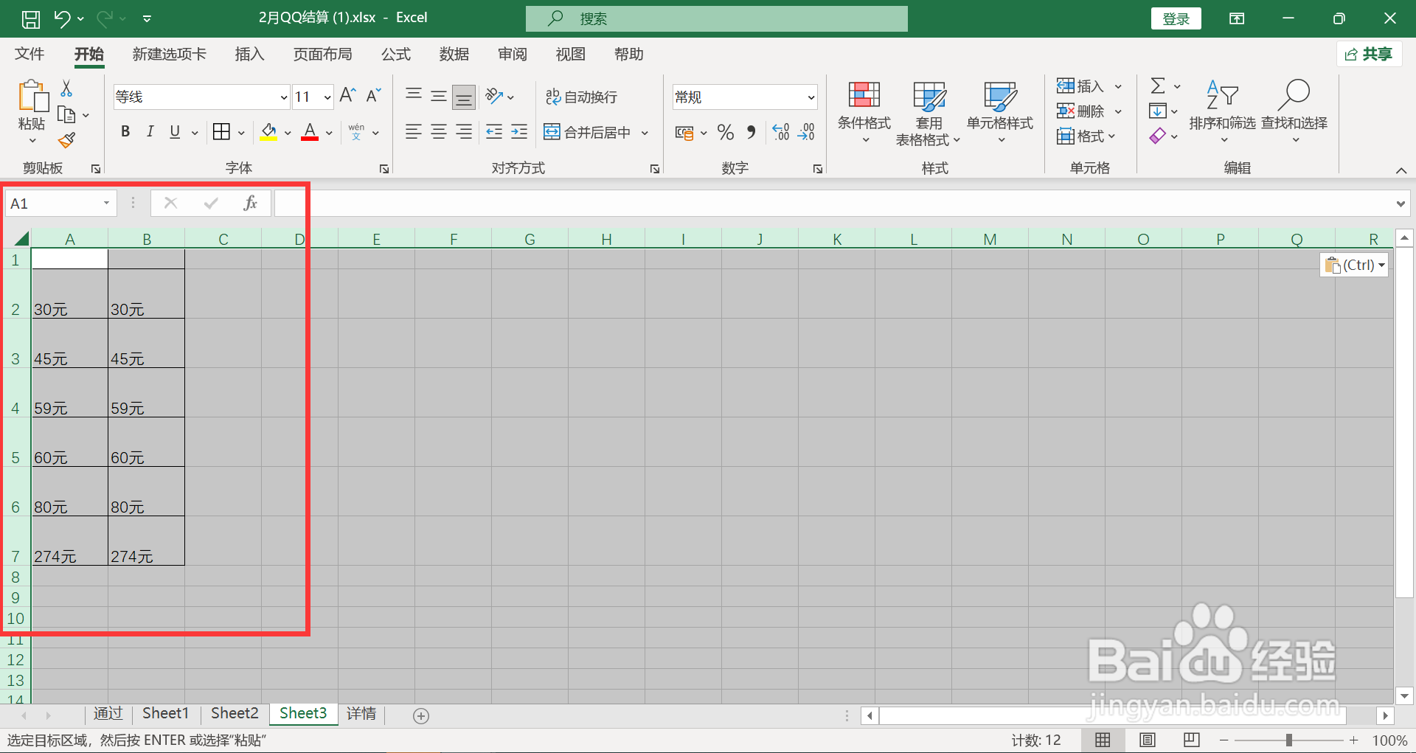Toggle bottom align button
Image resolution: width=1416 pixels, height=753 pixels.
point(464,97)
